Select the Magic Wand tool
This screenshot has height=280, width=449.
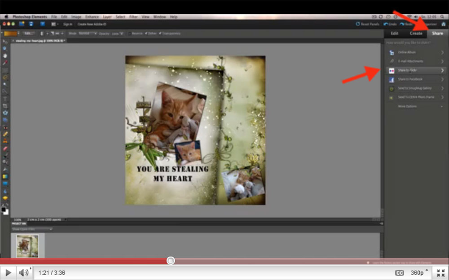5,85
